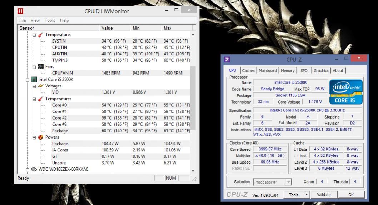Click the NUM indicator in HWMonitor status bar

[171, 178]
